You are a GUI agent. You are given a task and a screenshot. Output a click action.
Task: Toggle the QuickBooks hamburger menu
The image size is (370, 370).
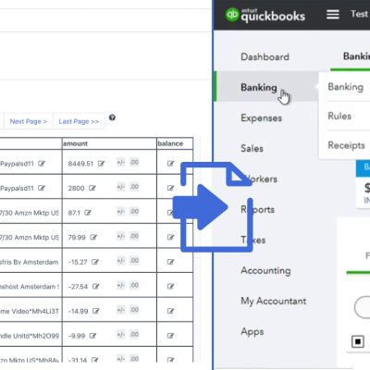333,14
